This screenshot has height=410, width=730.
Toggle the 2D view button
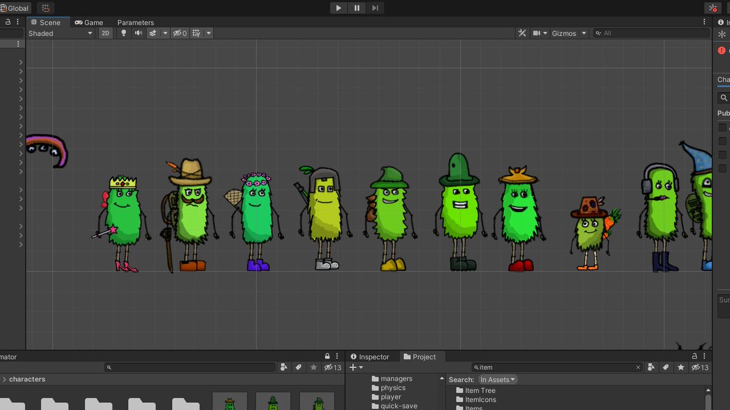tap(106, 33)
